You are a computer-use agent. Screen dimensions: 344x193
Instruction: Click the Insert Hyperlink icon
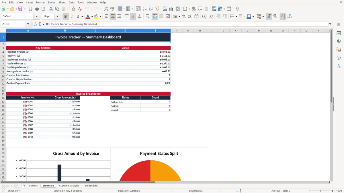click(x=194, y=9)
